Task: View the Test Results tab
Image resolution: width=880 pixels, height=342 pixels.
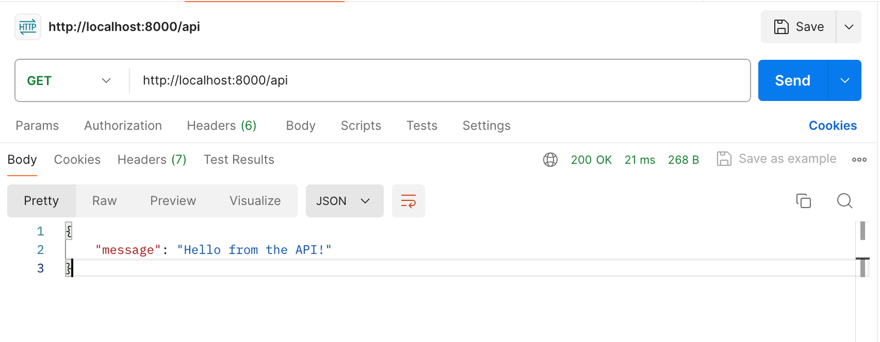Action: point(239,159)
